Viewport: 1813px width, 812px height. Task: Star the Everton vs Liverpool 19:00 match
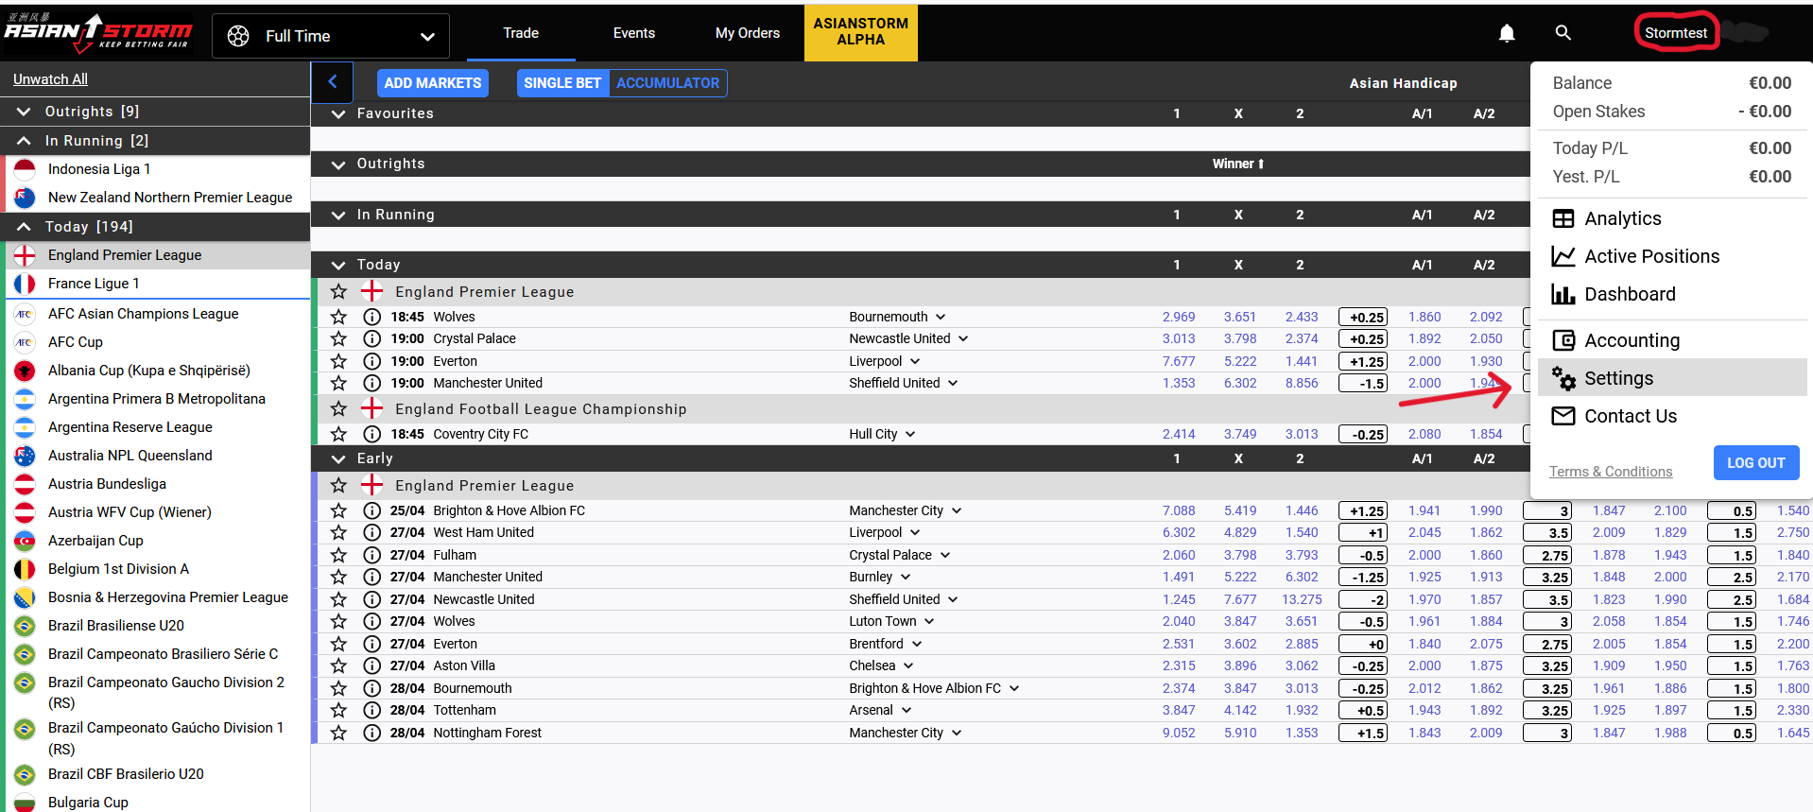click(x=338, y=361)
